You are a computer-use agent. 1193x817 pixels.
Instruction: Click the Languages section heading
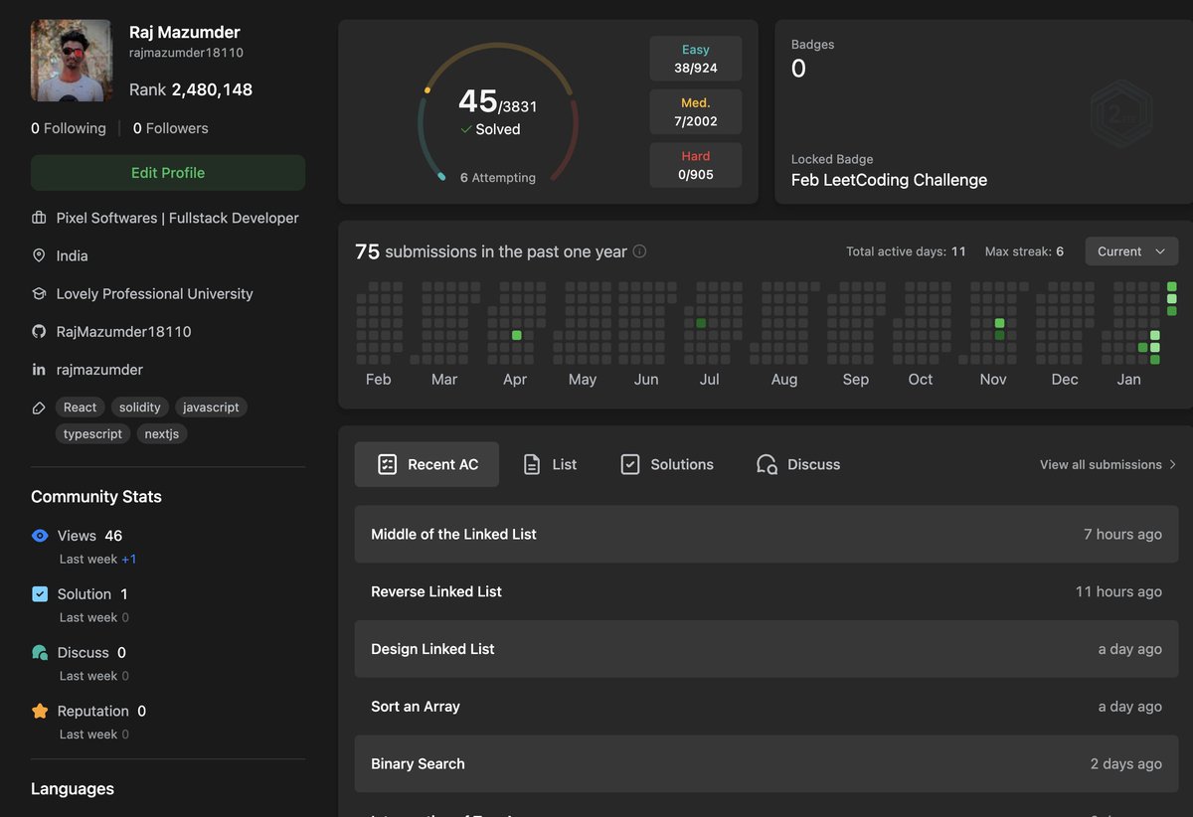click(x=73, y=789)
